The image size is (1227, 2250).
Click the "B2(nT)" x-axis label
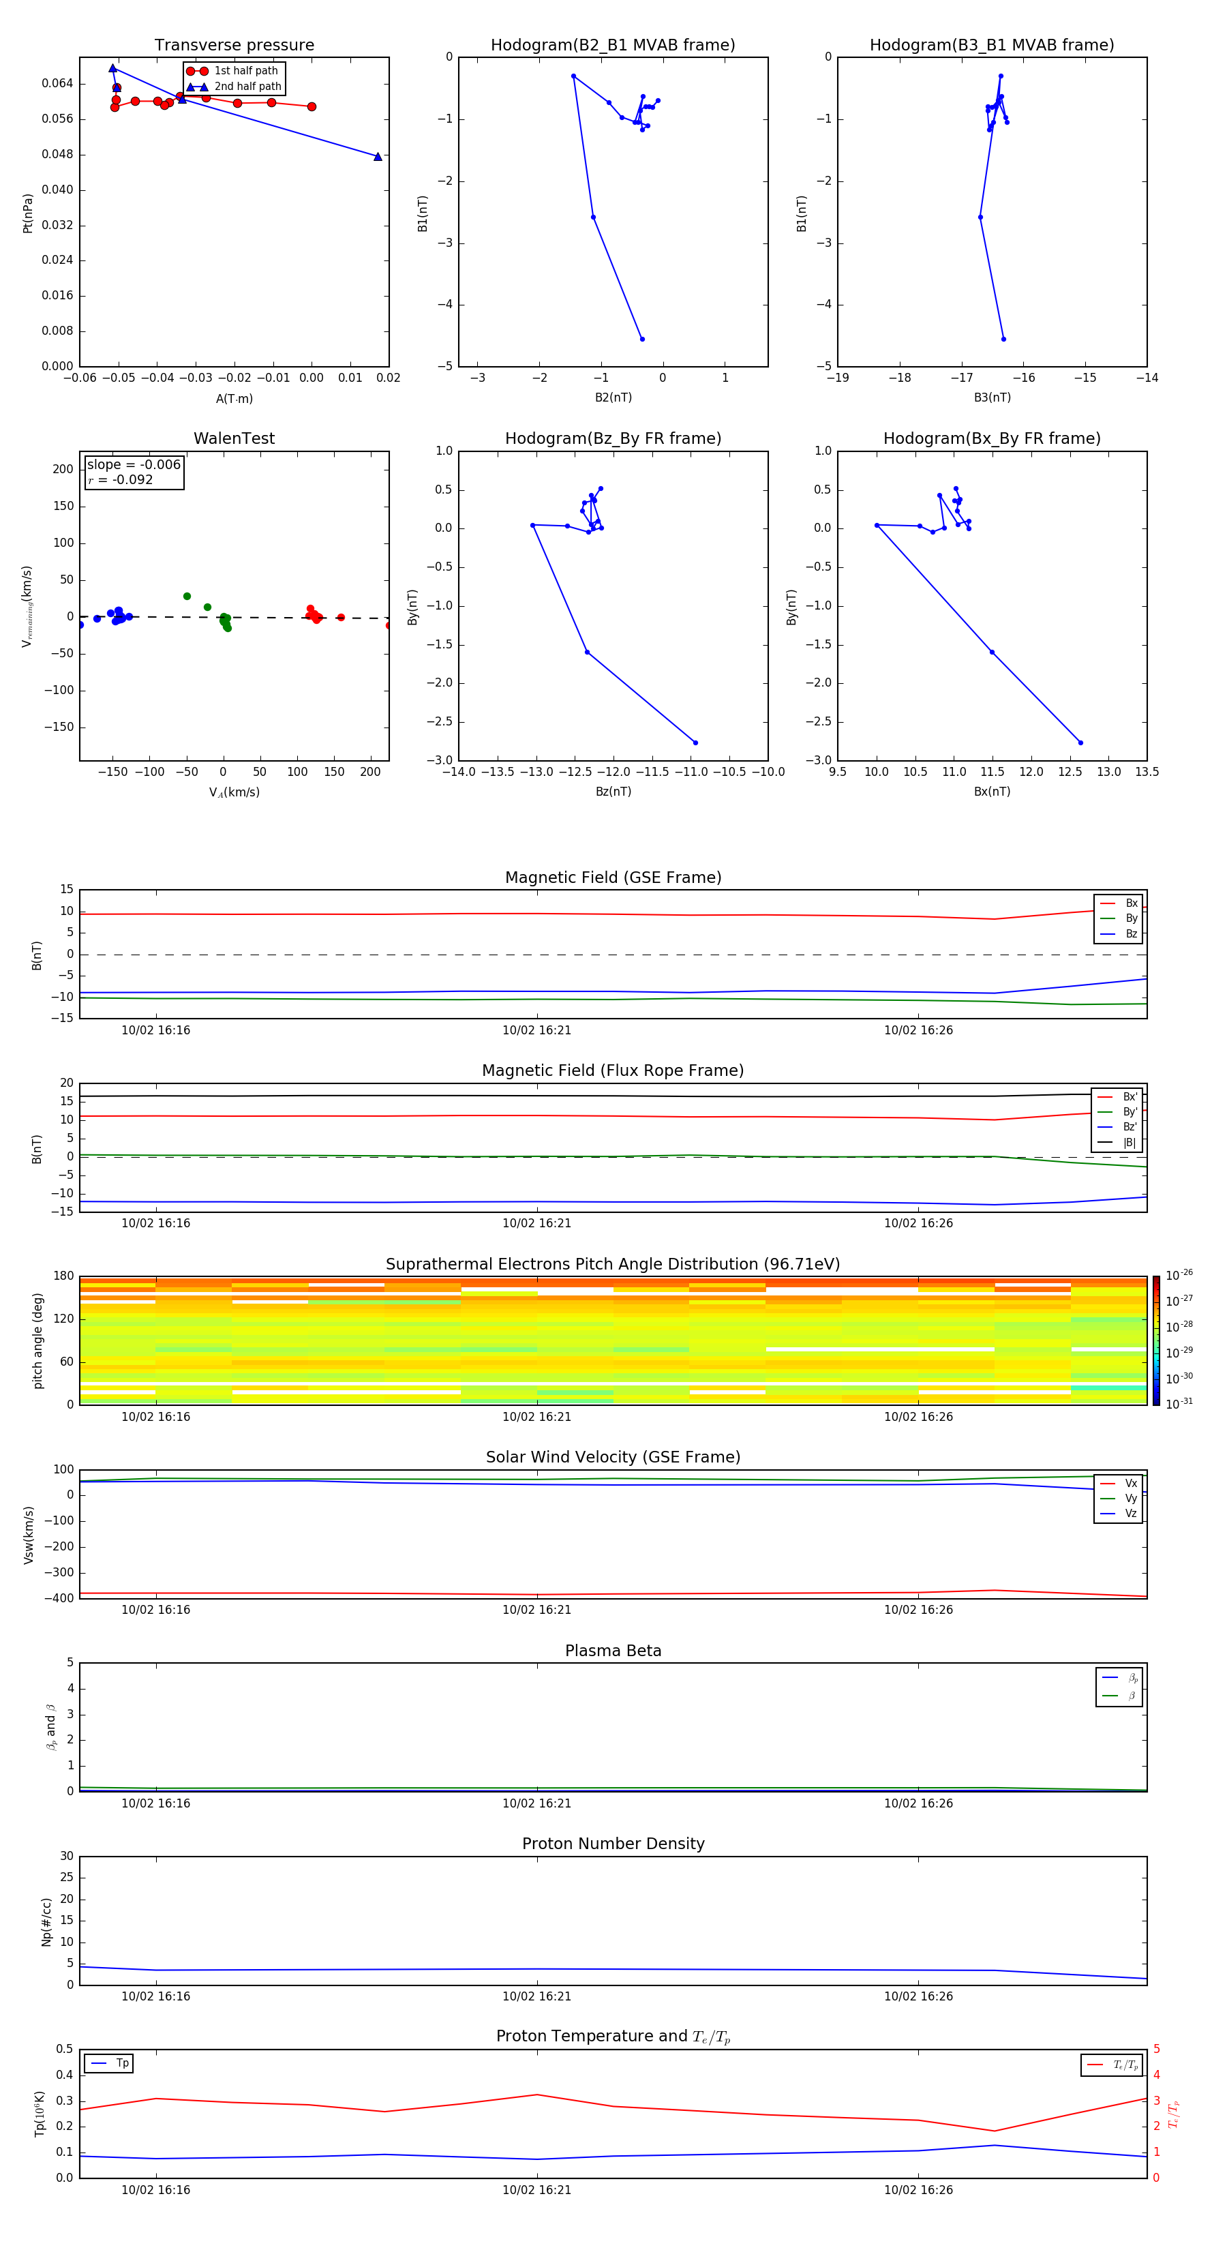click(613, 397)
